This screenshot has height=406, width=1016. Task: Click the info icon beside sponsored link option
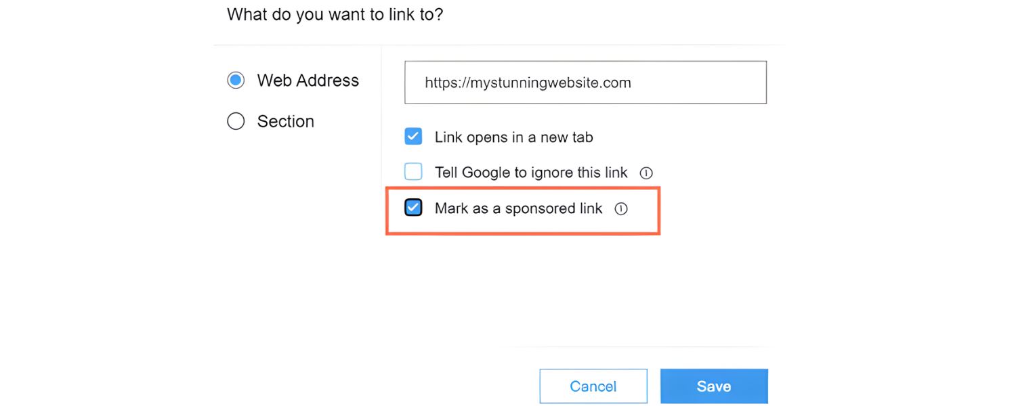pyautogui.click(x=620, y=208)
